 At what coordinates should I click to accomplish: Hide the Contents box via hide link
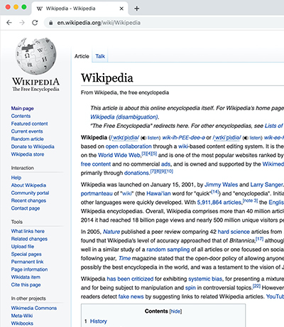tap(175, 311)
